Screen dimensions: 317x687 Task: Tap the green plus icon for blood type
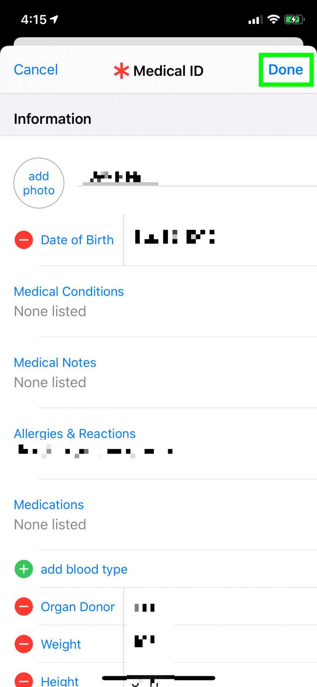click(x=24, y=569)
